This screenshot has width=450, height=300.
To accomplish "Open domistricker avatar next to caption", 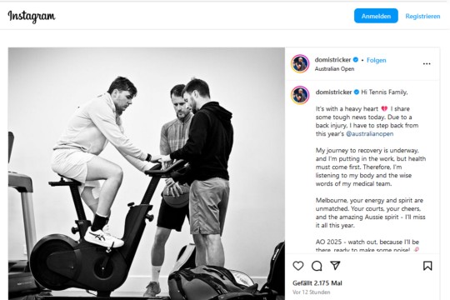I will (300, 95).
